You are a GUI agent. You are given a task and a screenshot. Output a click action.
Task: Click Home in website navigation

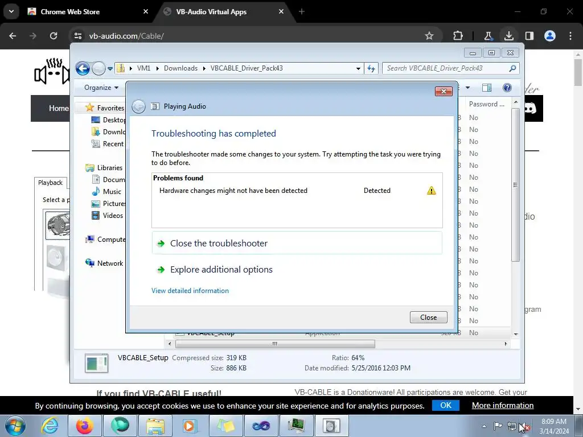pos(59,108)
